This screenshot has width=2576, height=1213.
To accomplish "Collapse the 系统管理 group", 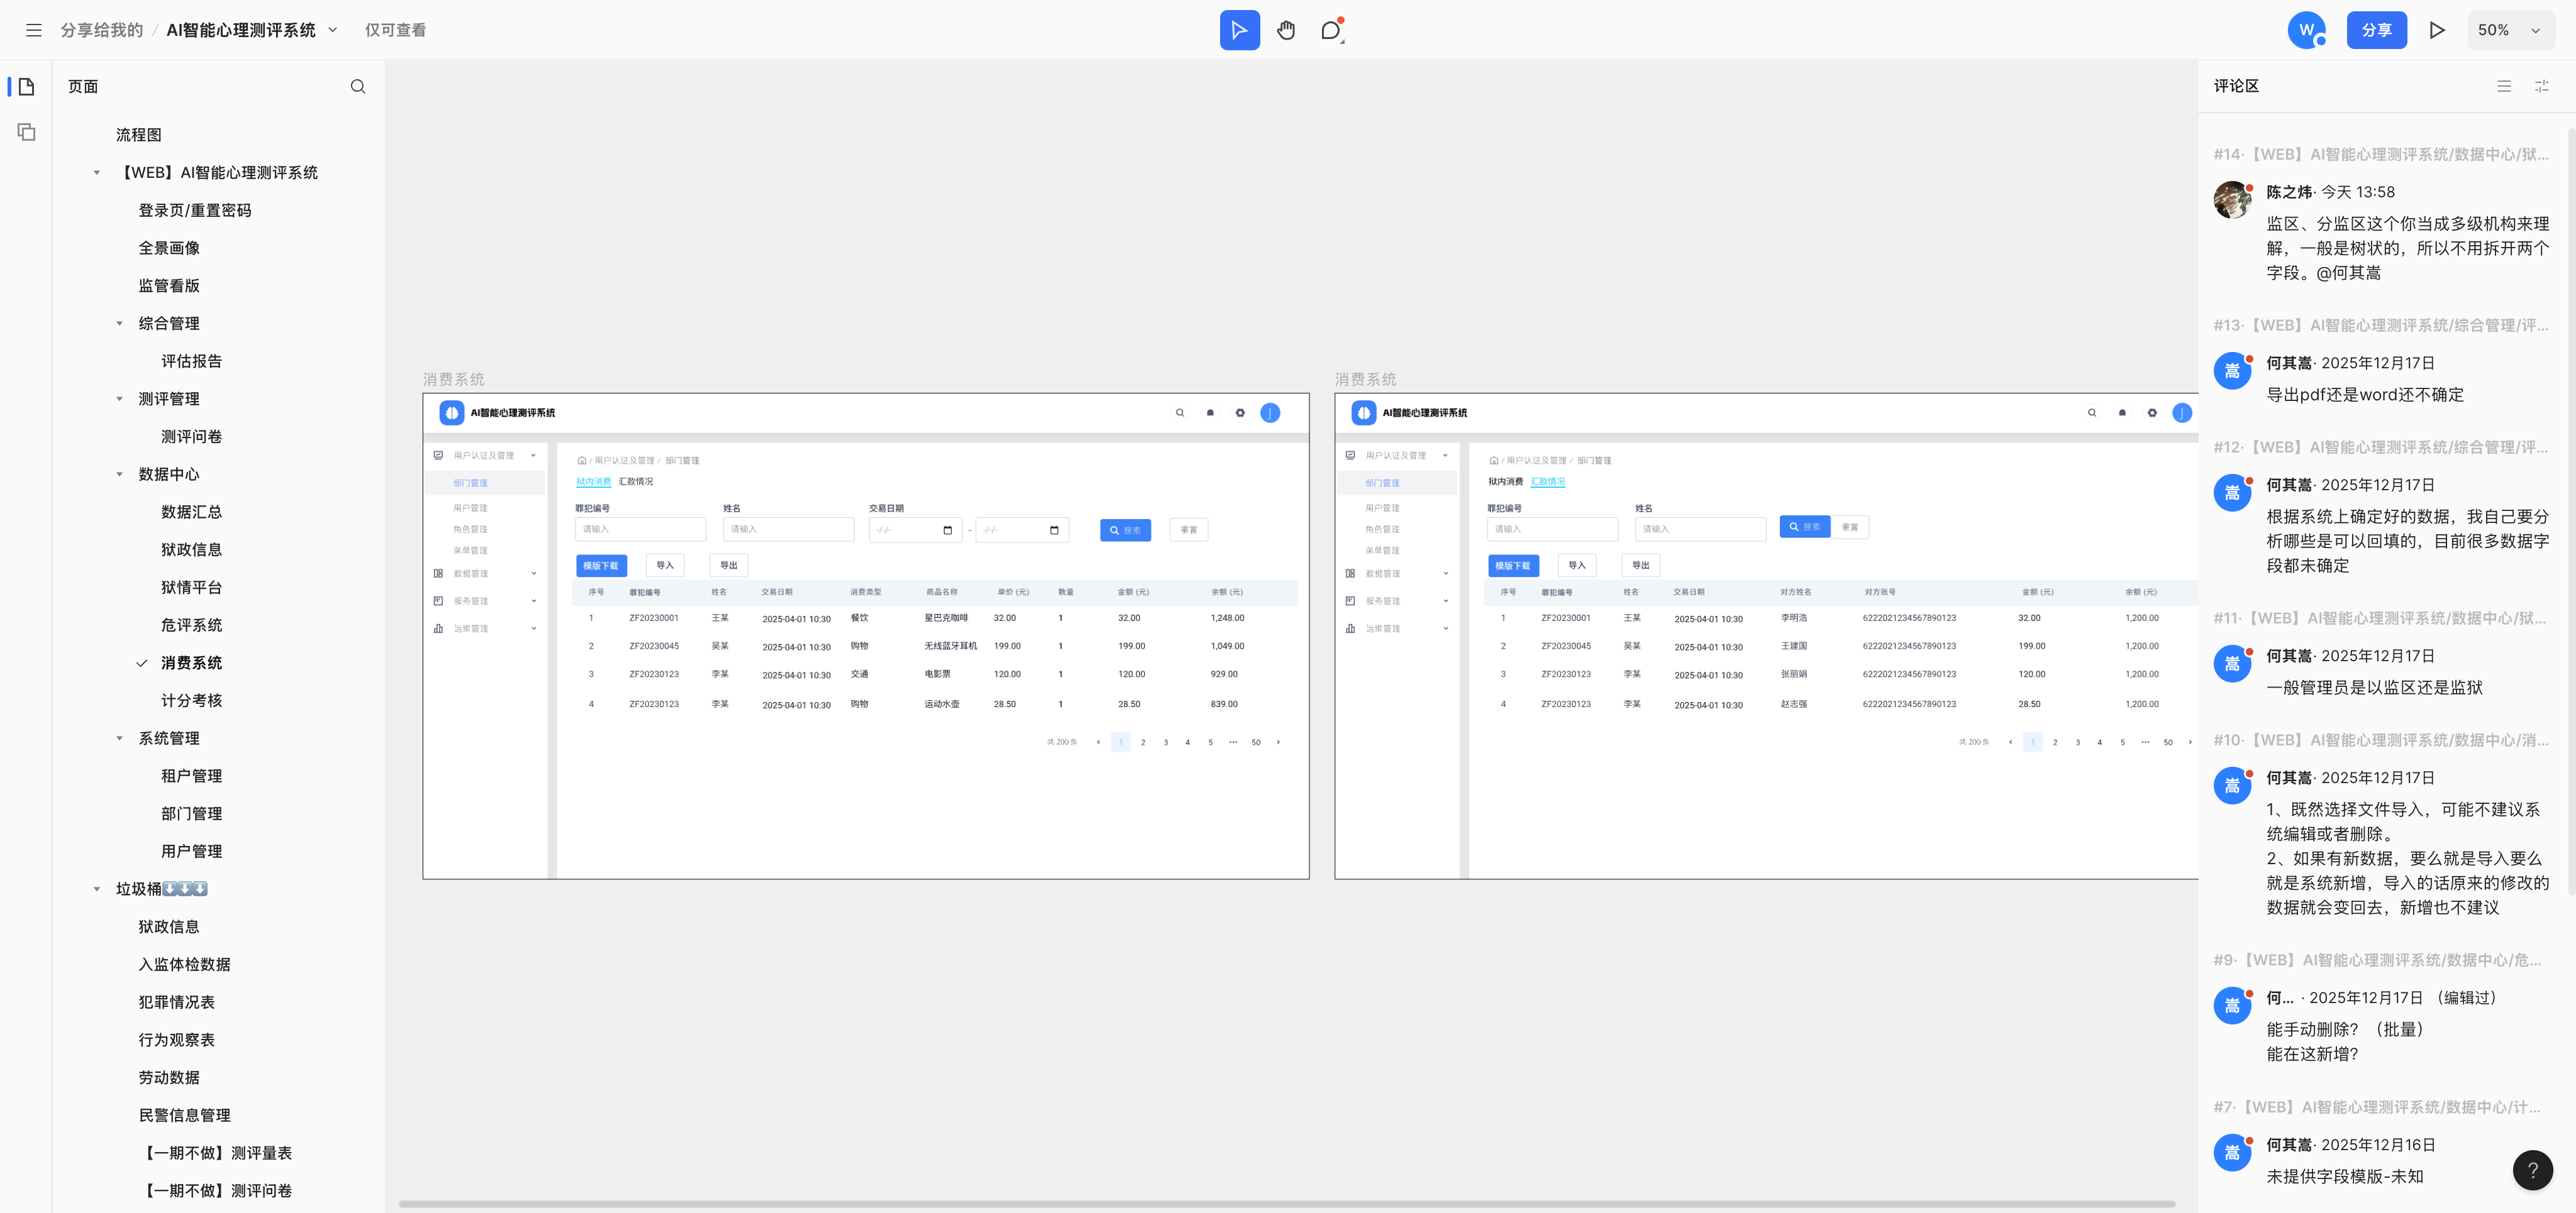I will (x=119, y=738).
